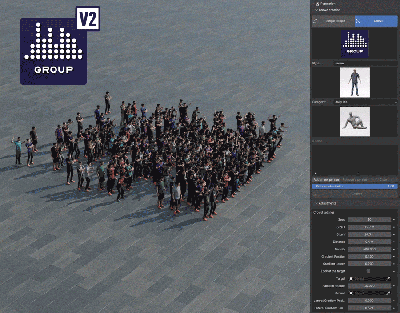The height and width of the screenshot is (313, 400).
Task: Click the Clear button
Action: 383,179
